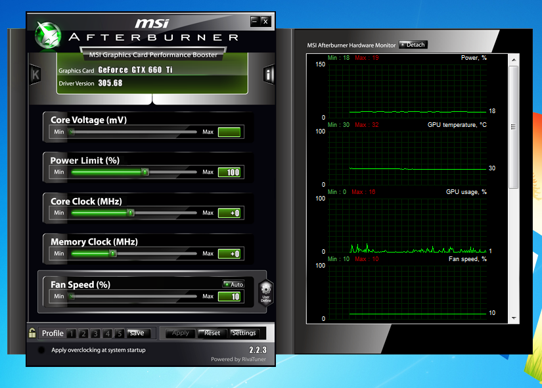Select profile slot 3
The height and width of the screenshot is (388, 542).
pos(95,333)
